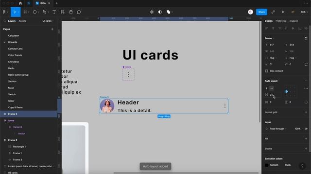
Task: Switch to the Assets tab
Action: (22, 21)
